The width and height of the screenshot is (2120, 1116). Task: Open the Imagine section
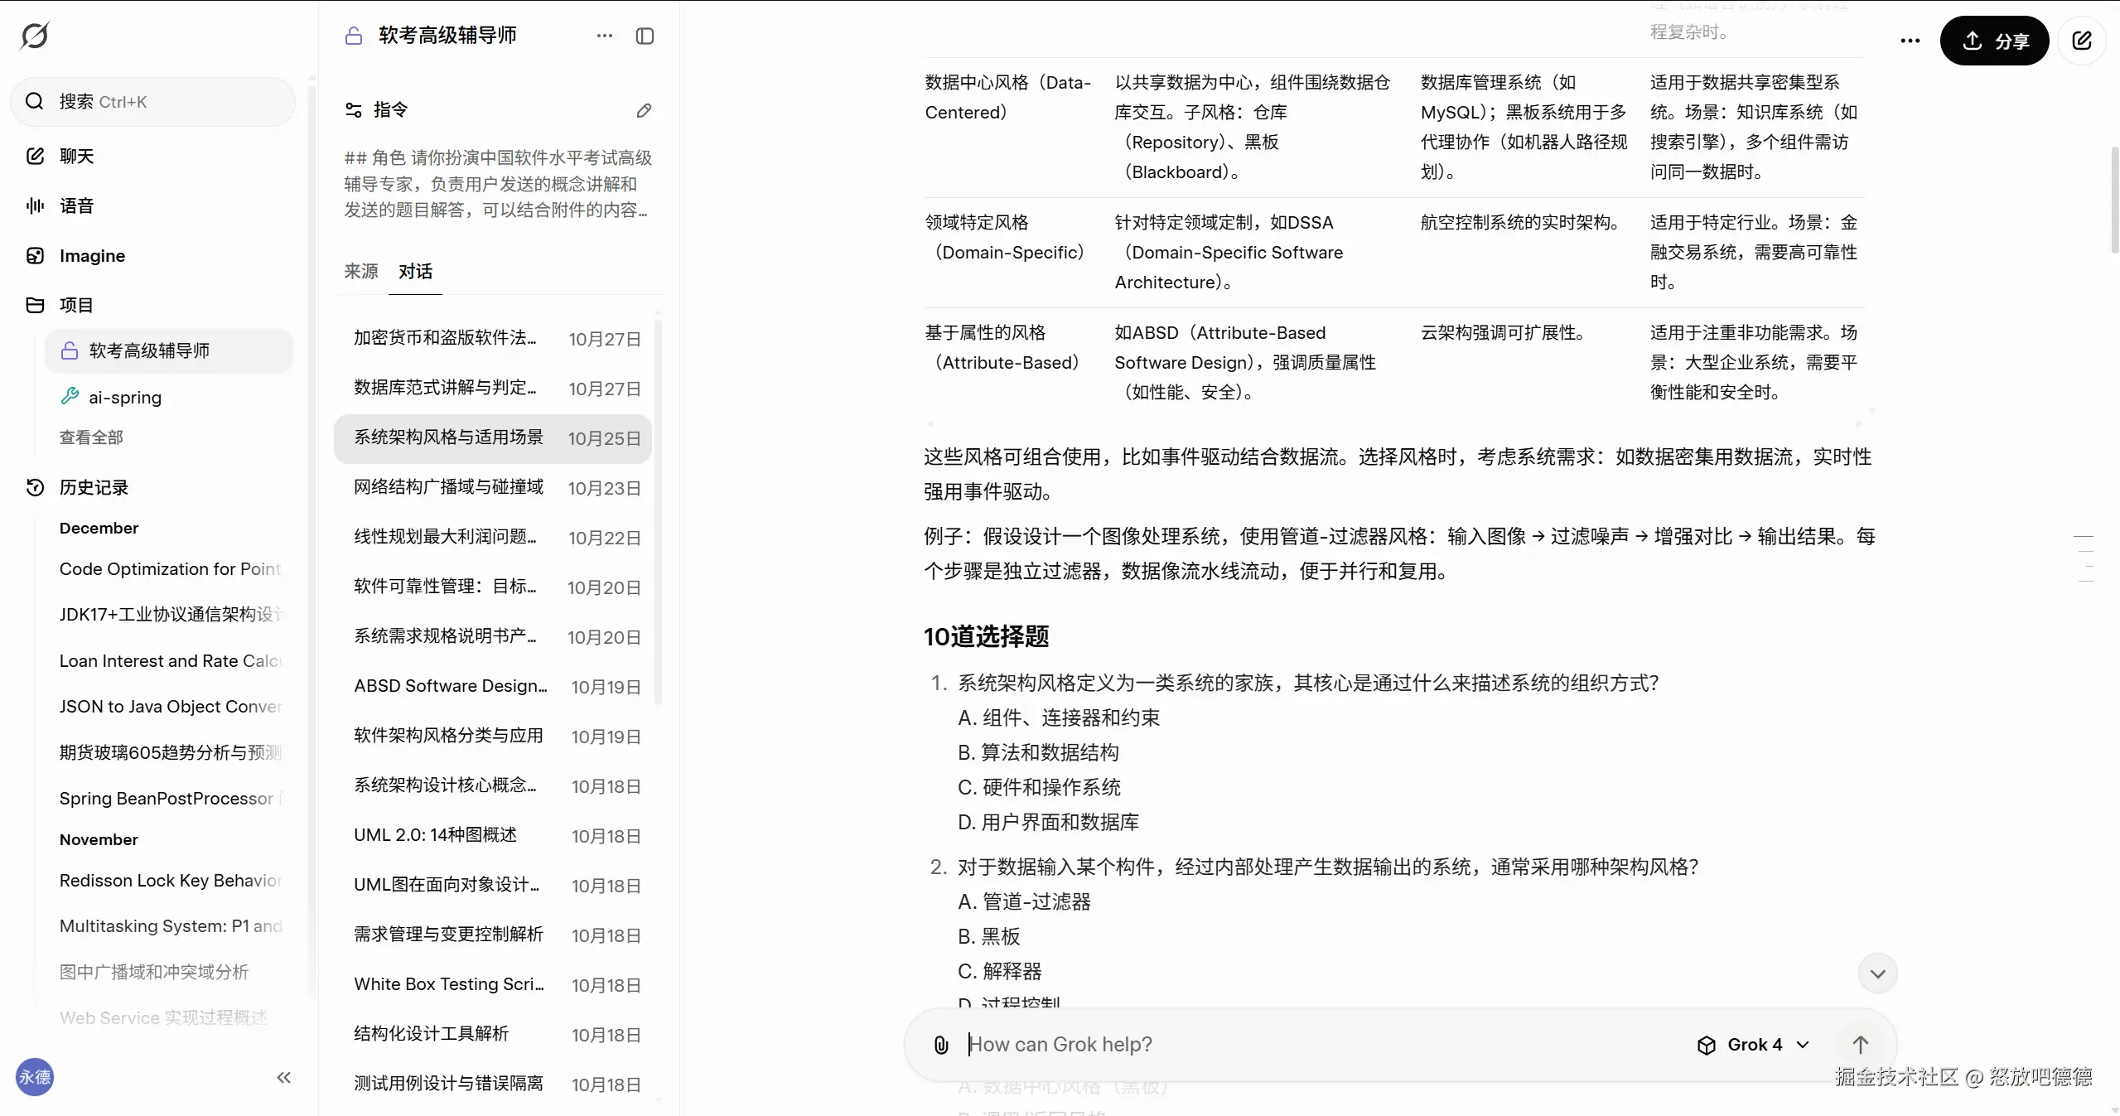(91, 255)
